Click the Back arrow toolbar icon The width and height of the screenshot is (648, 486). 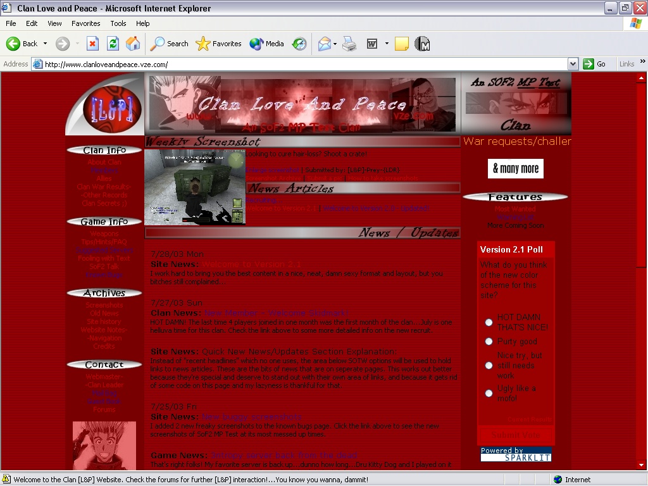(x=13, y=44)
